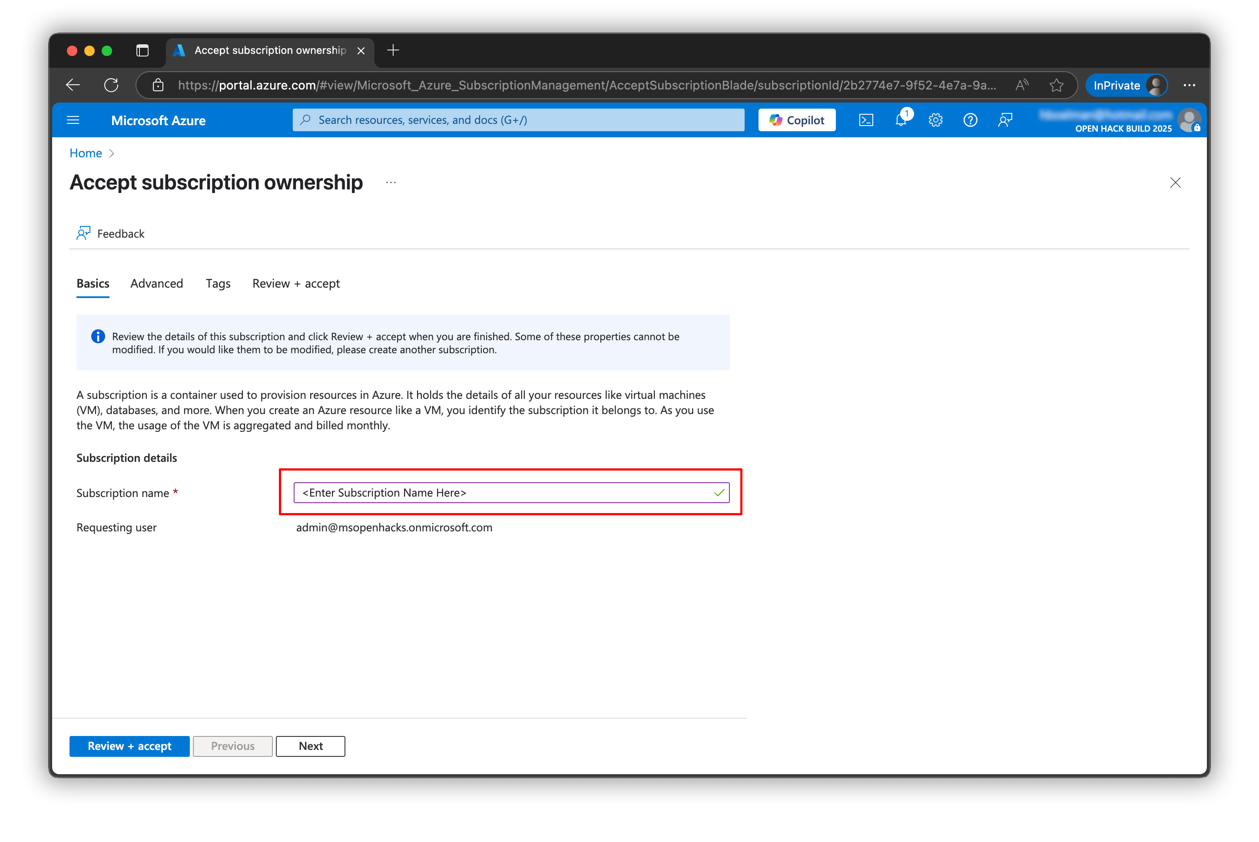
Task: Open tab actions menu icon
Action: [x=142, y=50]
